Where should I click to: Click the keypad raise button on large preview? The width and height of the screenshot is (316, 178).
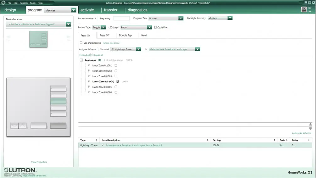22,126
